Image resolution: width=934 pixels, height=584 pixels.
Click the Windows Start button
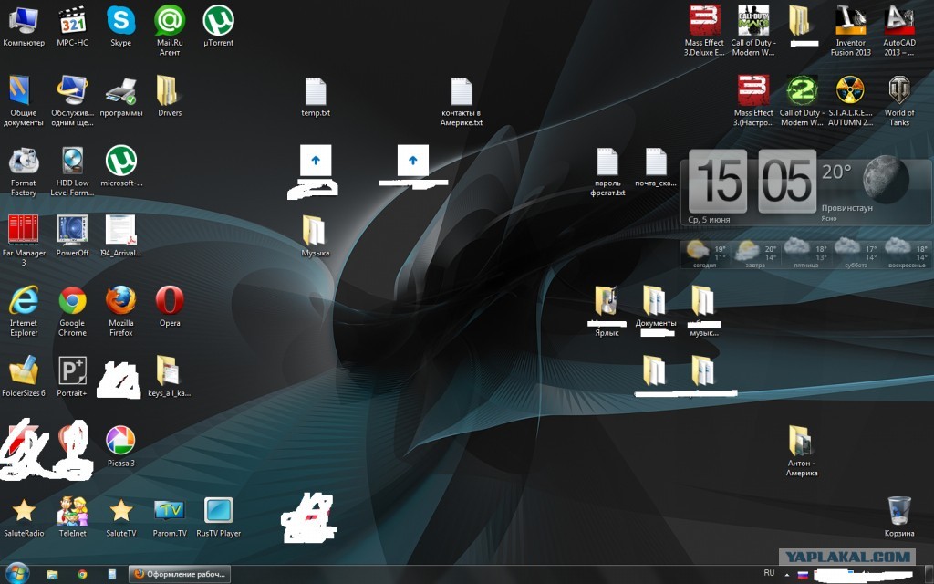click(16, 574)
